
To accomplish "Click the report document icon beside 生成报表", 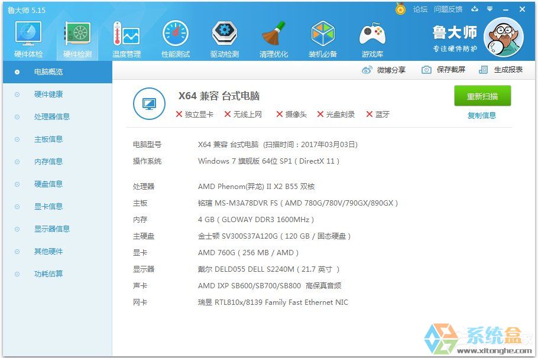I will click(x=483, y=70).
